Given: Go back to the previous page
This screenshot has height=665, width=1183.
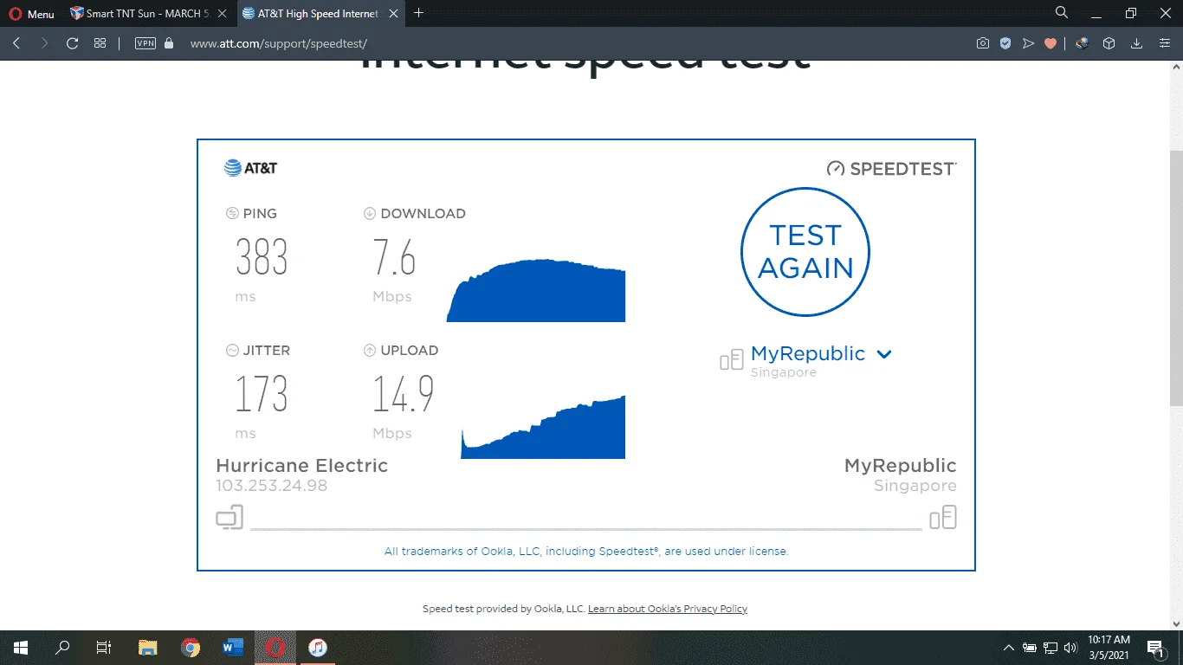Looking at the screenshot, I should point(16,43).
